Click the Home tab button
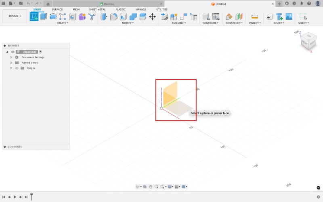 tap(48, 4)
